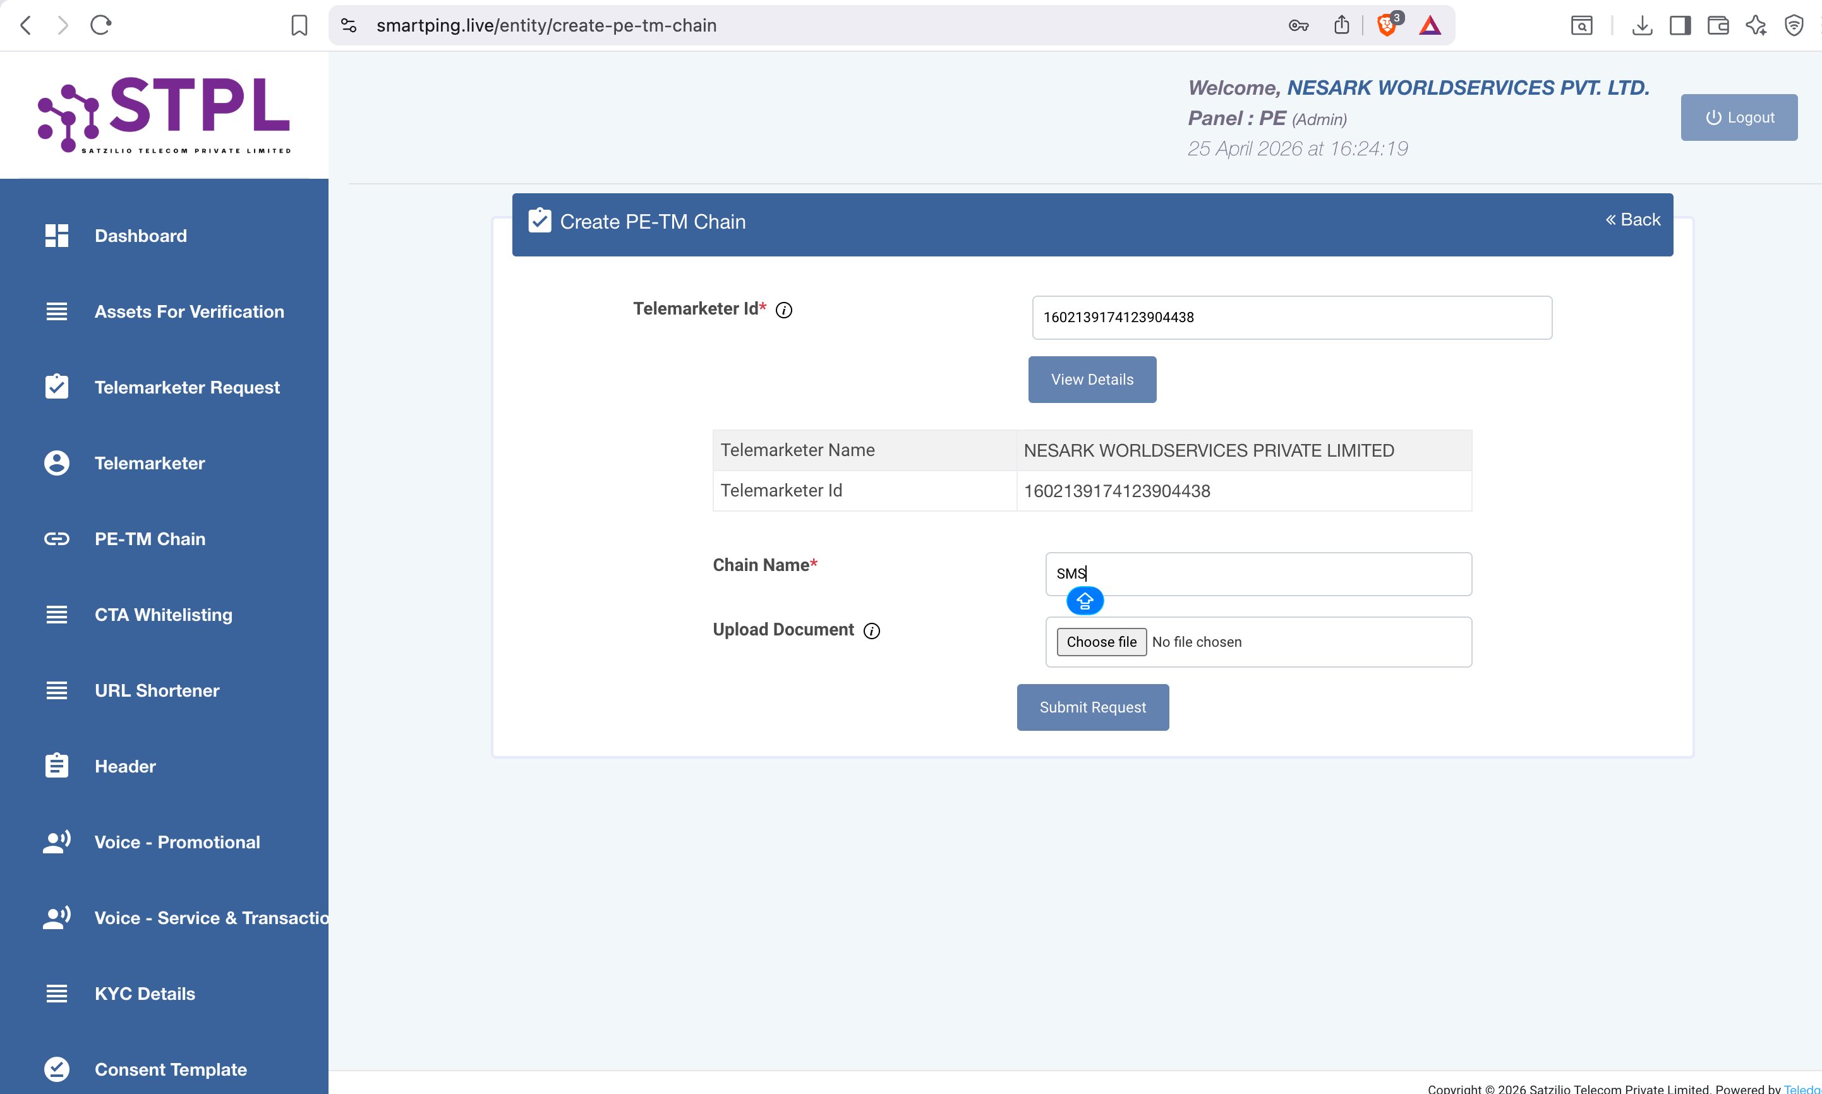
Task: Click the Dashboard grid icon
Action: point(57,236)
